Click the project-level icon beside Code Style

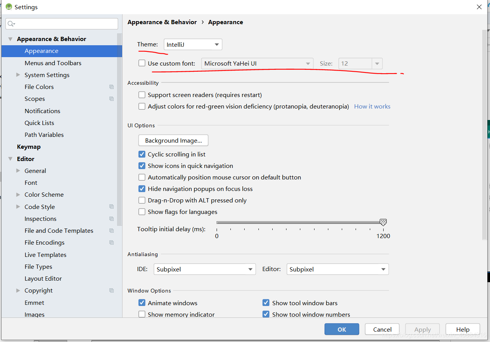[x=111, y=207]
